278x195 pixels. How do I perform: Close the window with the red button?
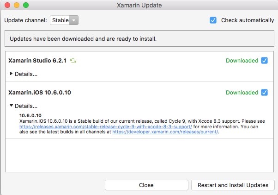(7, 5)
